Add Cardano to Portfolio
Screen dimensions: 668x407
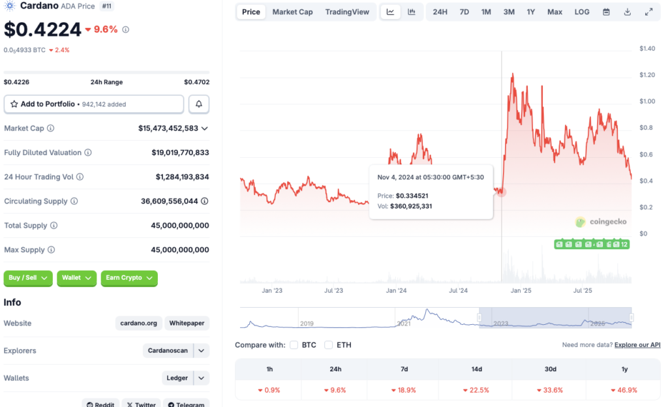tap(93, 104)
